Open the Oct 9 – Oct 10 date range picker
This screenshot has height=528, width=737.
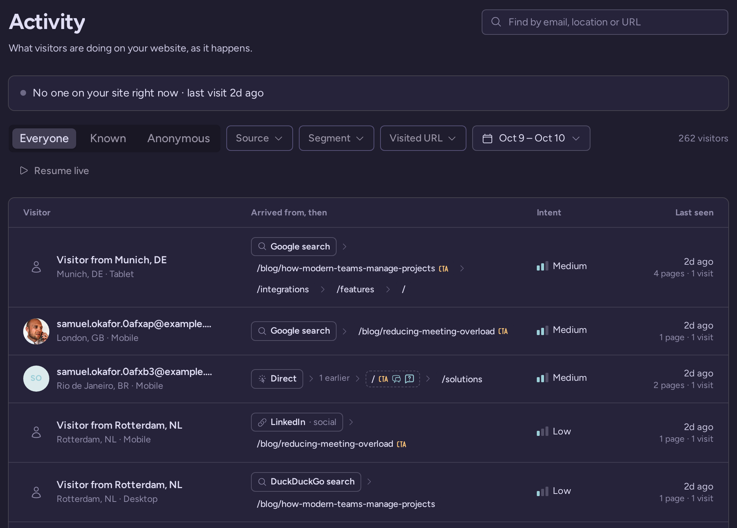click(x=531, y=138)
